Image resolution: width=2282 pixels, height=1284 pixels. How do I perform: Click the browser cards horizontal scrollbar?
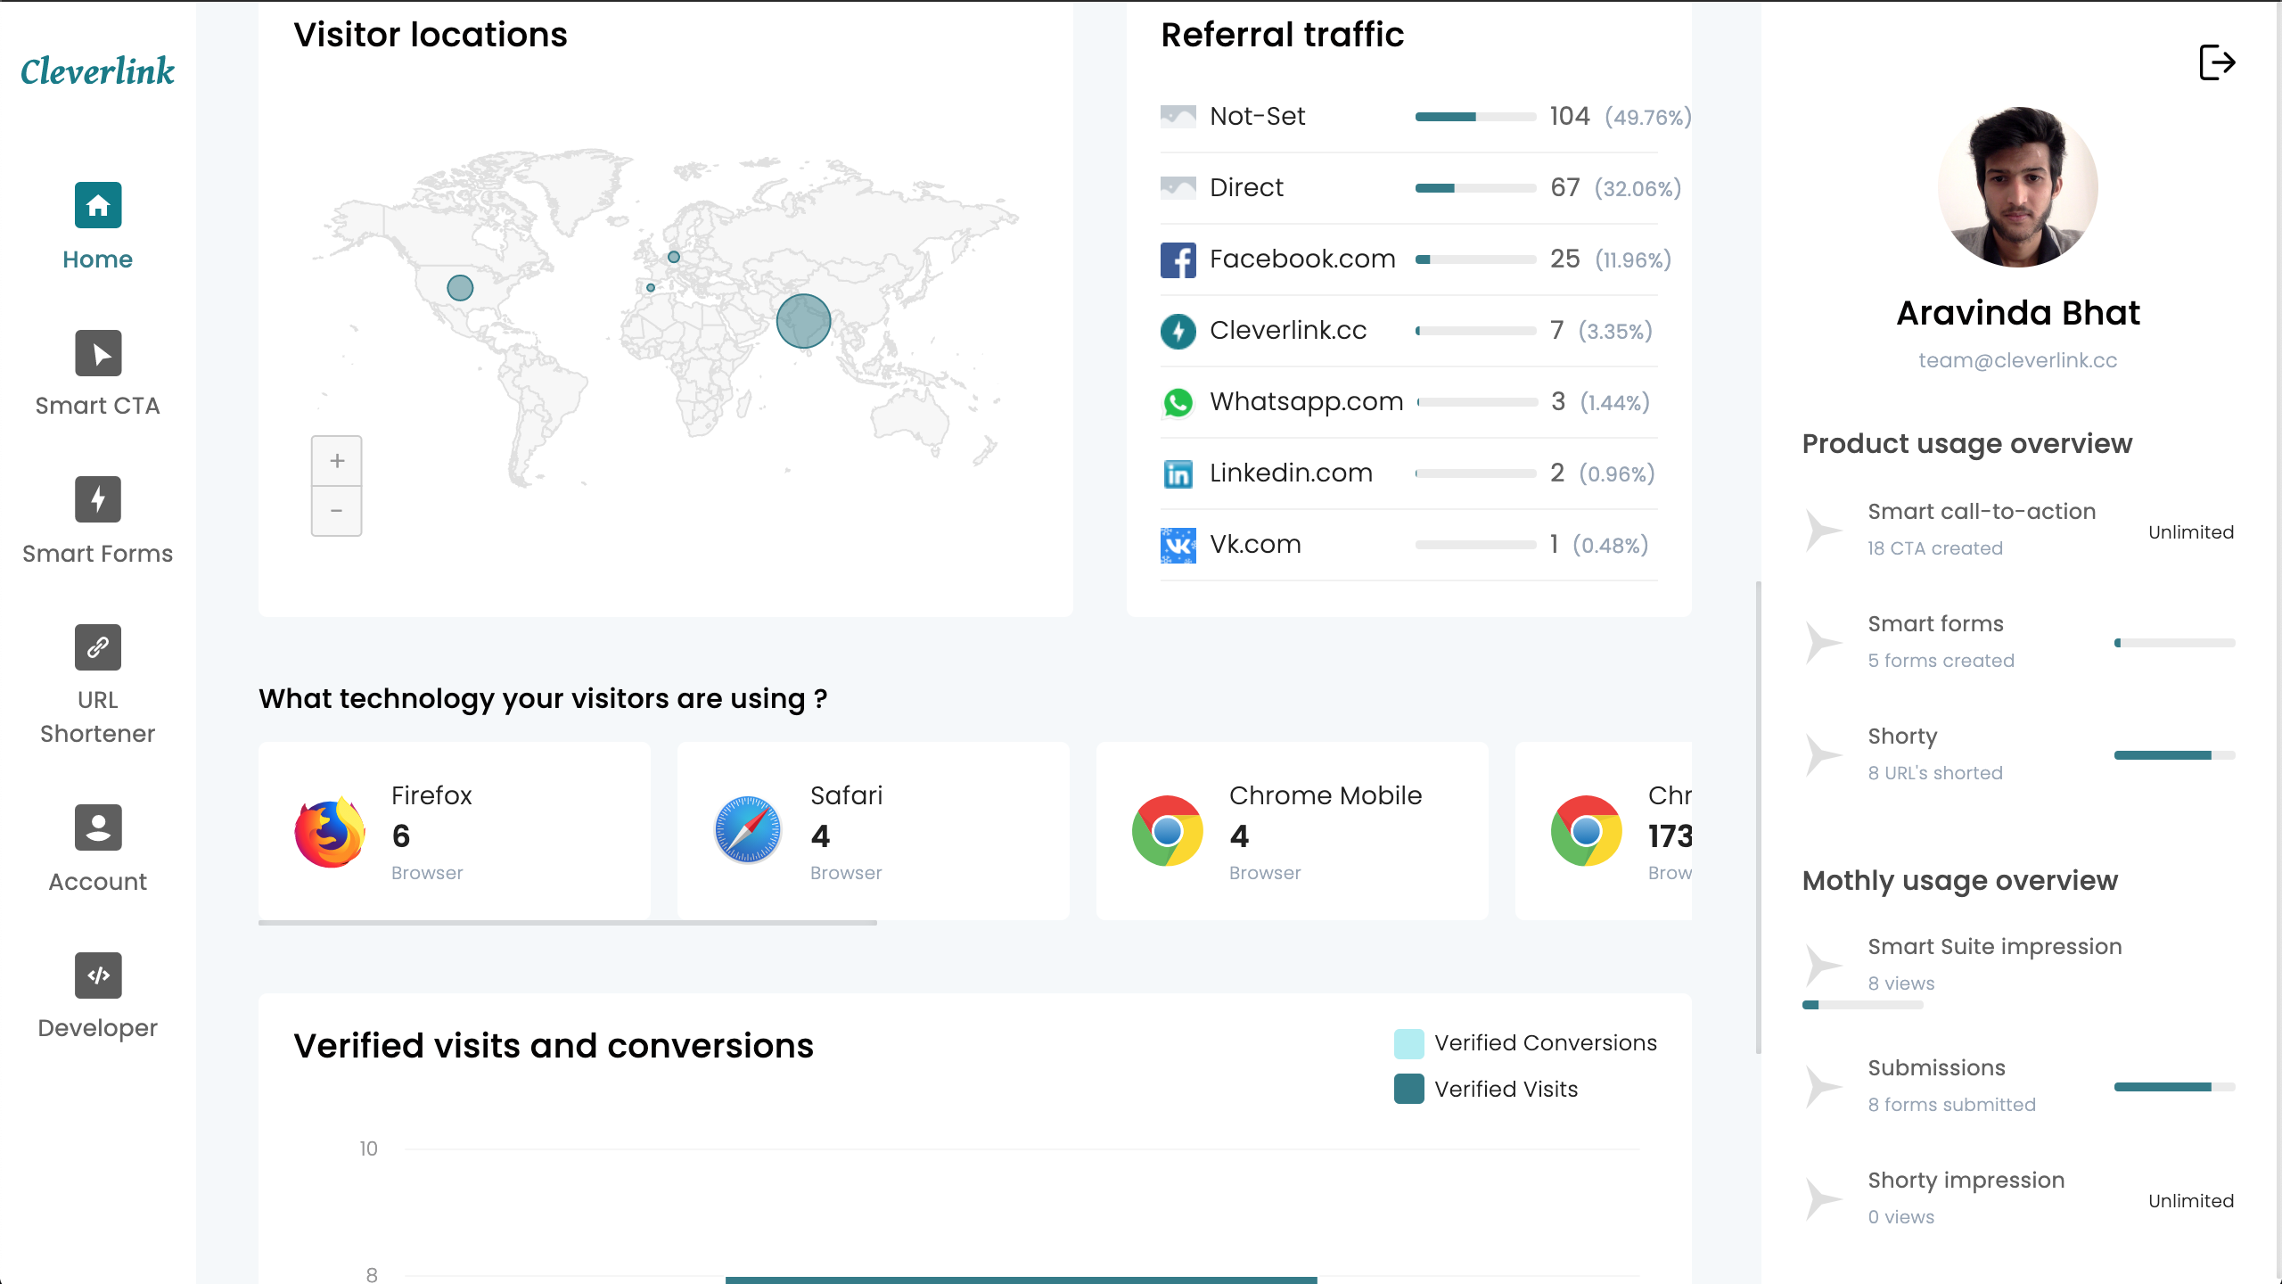(x=568, y=923)
